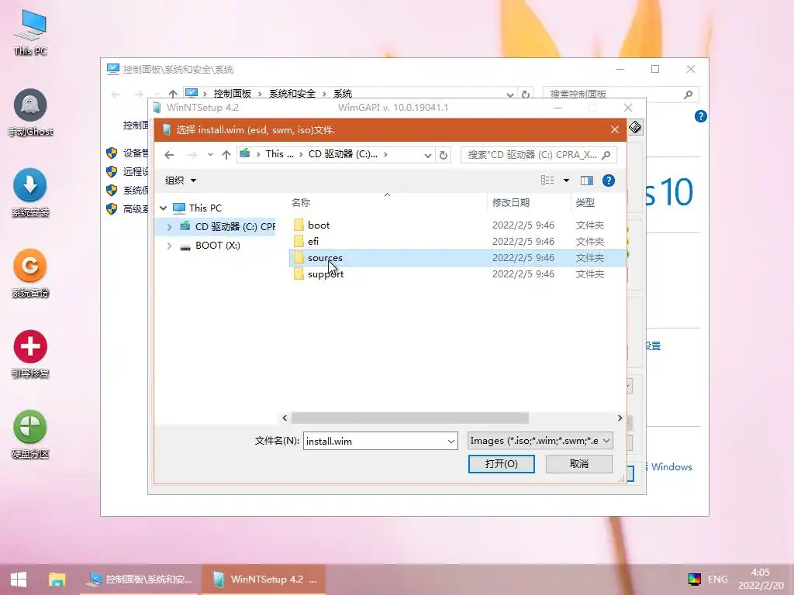Click the Windows Start button
This screenshot has height=595, width=794.
(x=19, y=580)
